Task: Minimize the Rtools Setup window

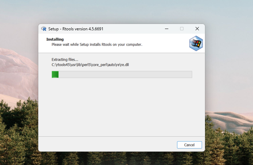Action: coord(166,29)
